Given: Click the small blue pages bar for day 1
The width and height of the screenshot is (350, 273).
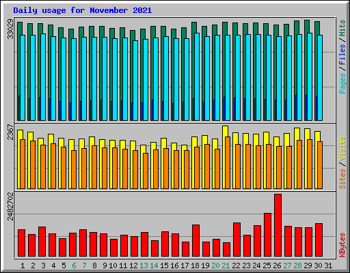Looking at the screenshot, I should [19, 108].
